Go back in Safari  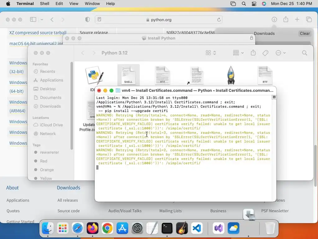coord(52,20)
